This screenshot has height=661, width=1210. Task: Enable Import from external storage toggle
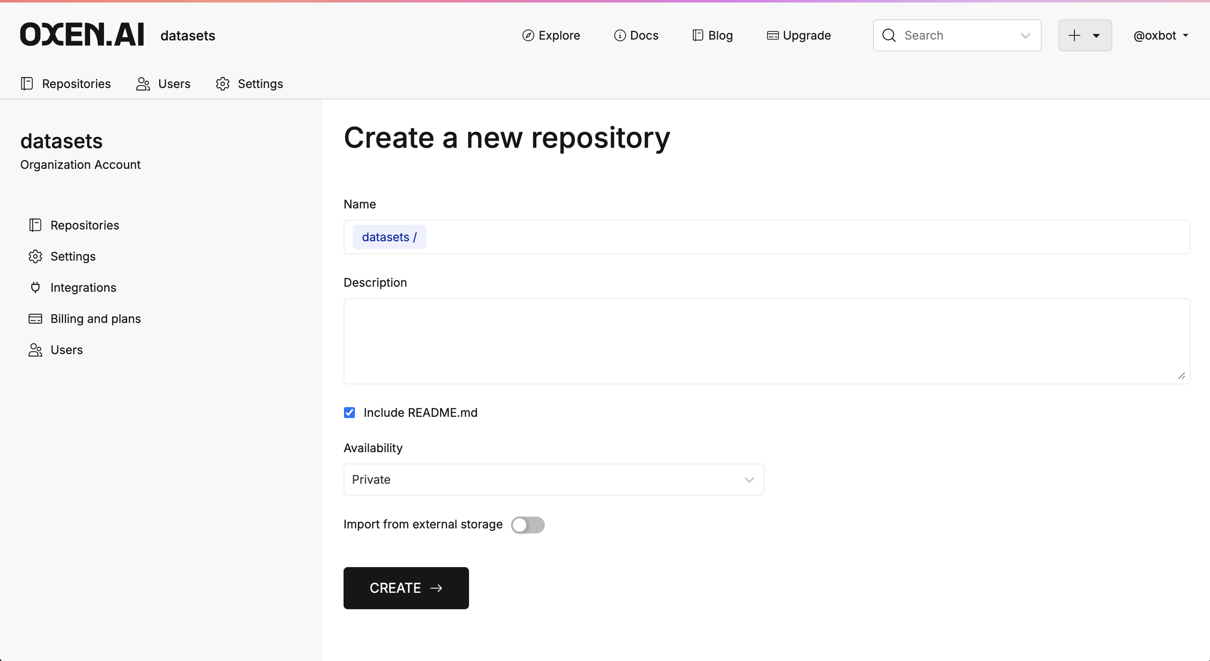[x=528, y=524]
